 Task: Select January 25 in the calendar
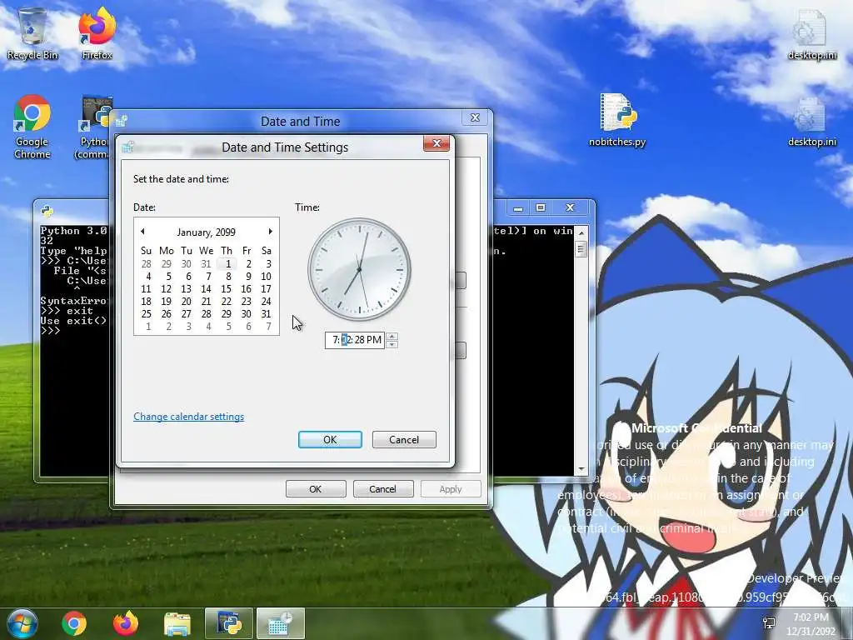coord(147,314)
